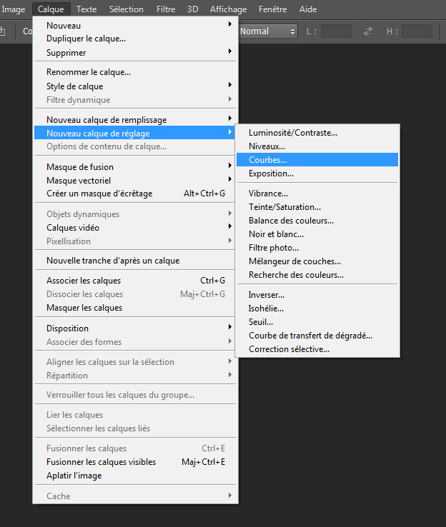
Task: Click Correction sélective... menu entry
Action: coord(289,349)
